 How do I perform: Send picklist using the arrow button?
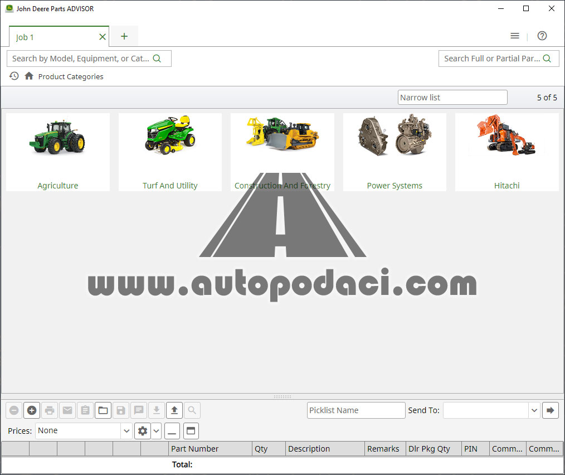pyautogui.click(x=550, y=410)
